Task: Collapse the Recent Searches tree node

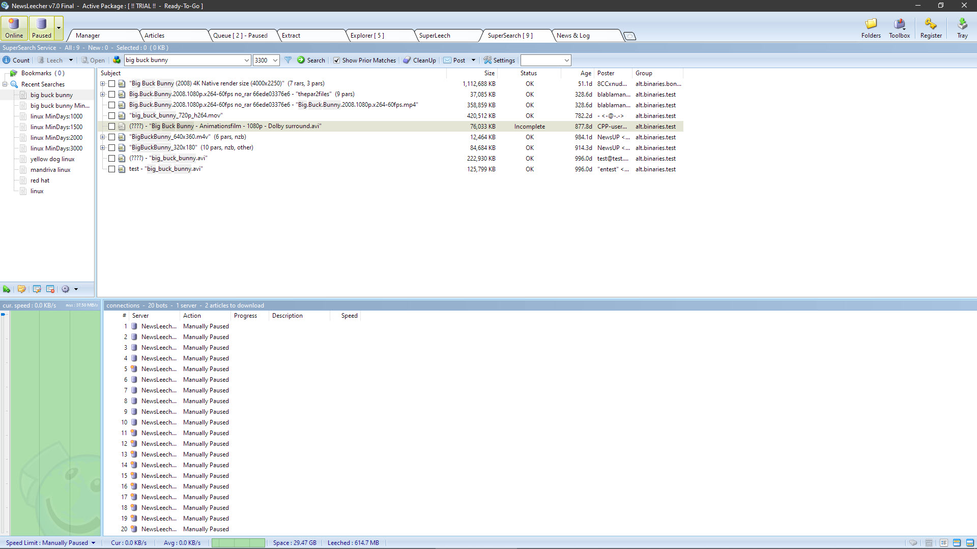Action: pyautogui.click(x=5, y=84)
